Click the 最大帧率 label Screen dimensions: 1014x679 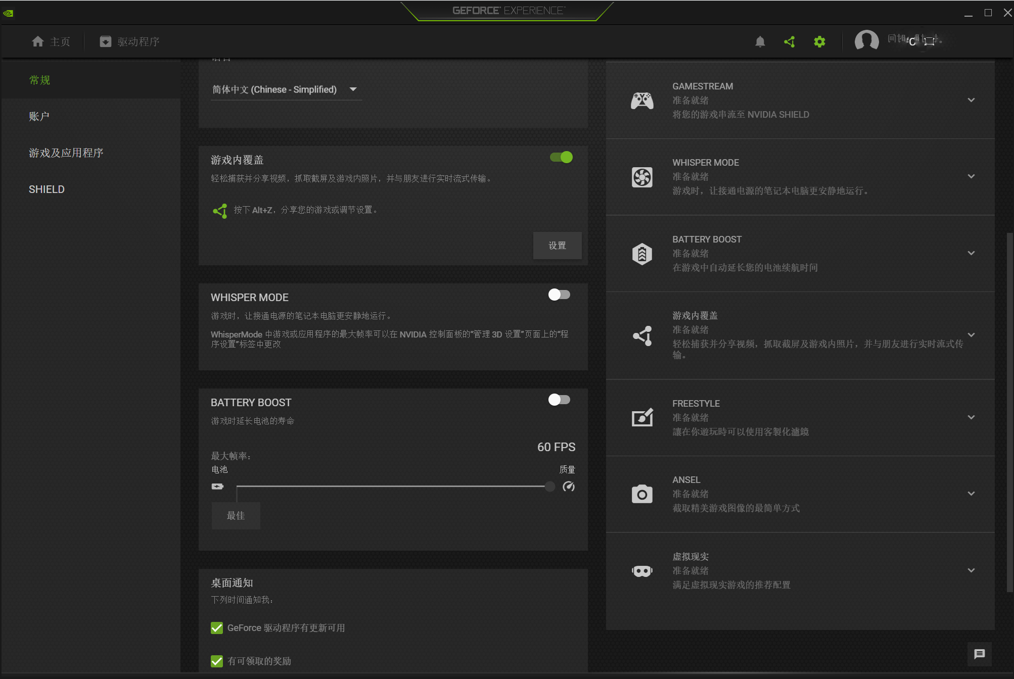(x=231, y=456)
